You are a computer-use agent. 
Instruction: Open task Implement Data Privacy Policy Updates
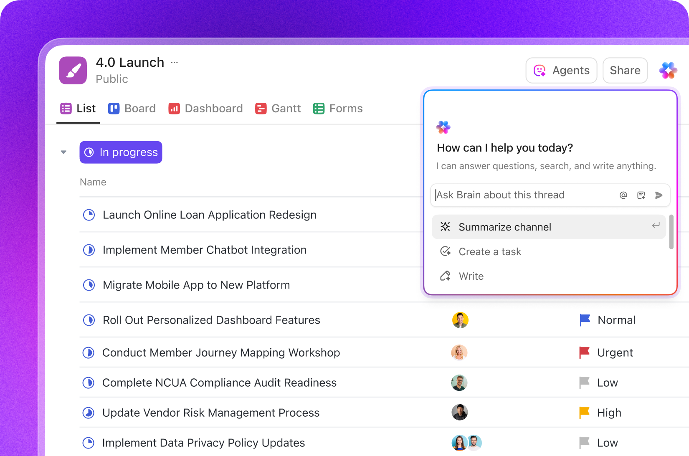pyautogui.click(x=203, y=443)
